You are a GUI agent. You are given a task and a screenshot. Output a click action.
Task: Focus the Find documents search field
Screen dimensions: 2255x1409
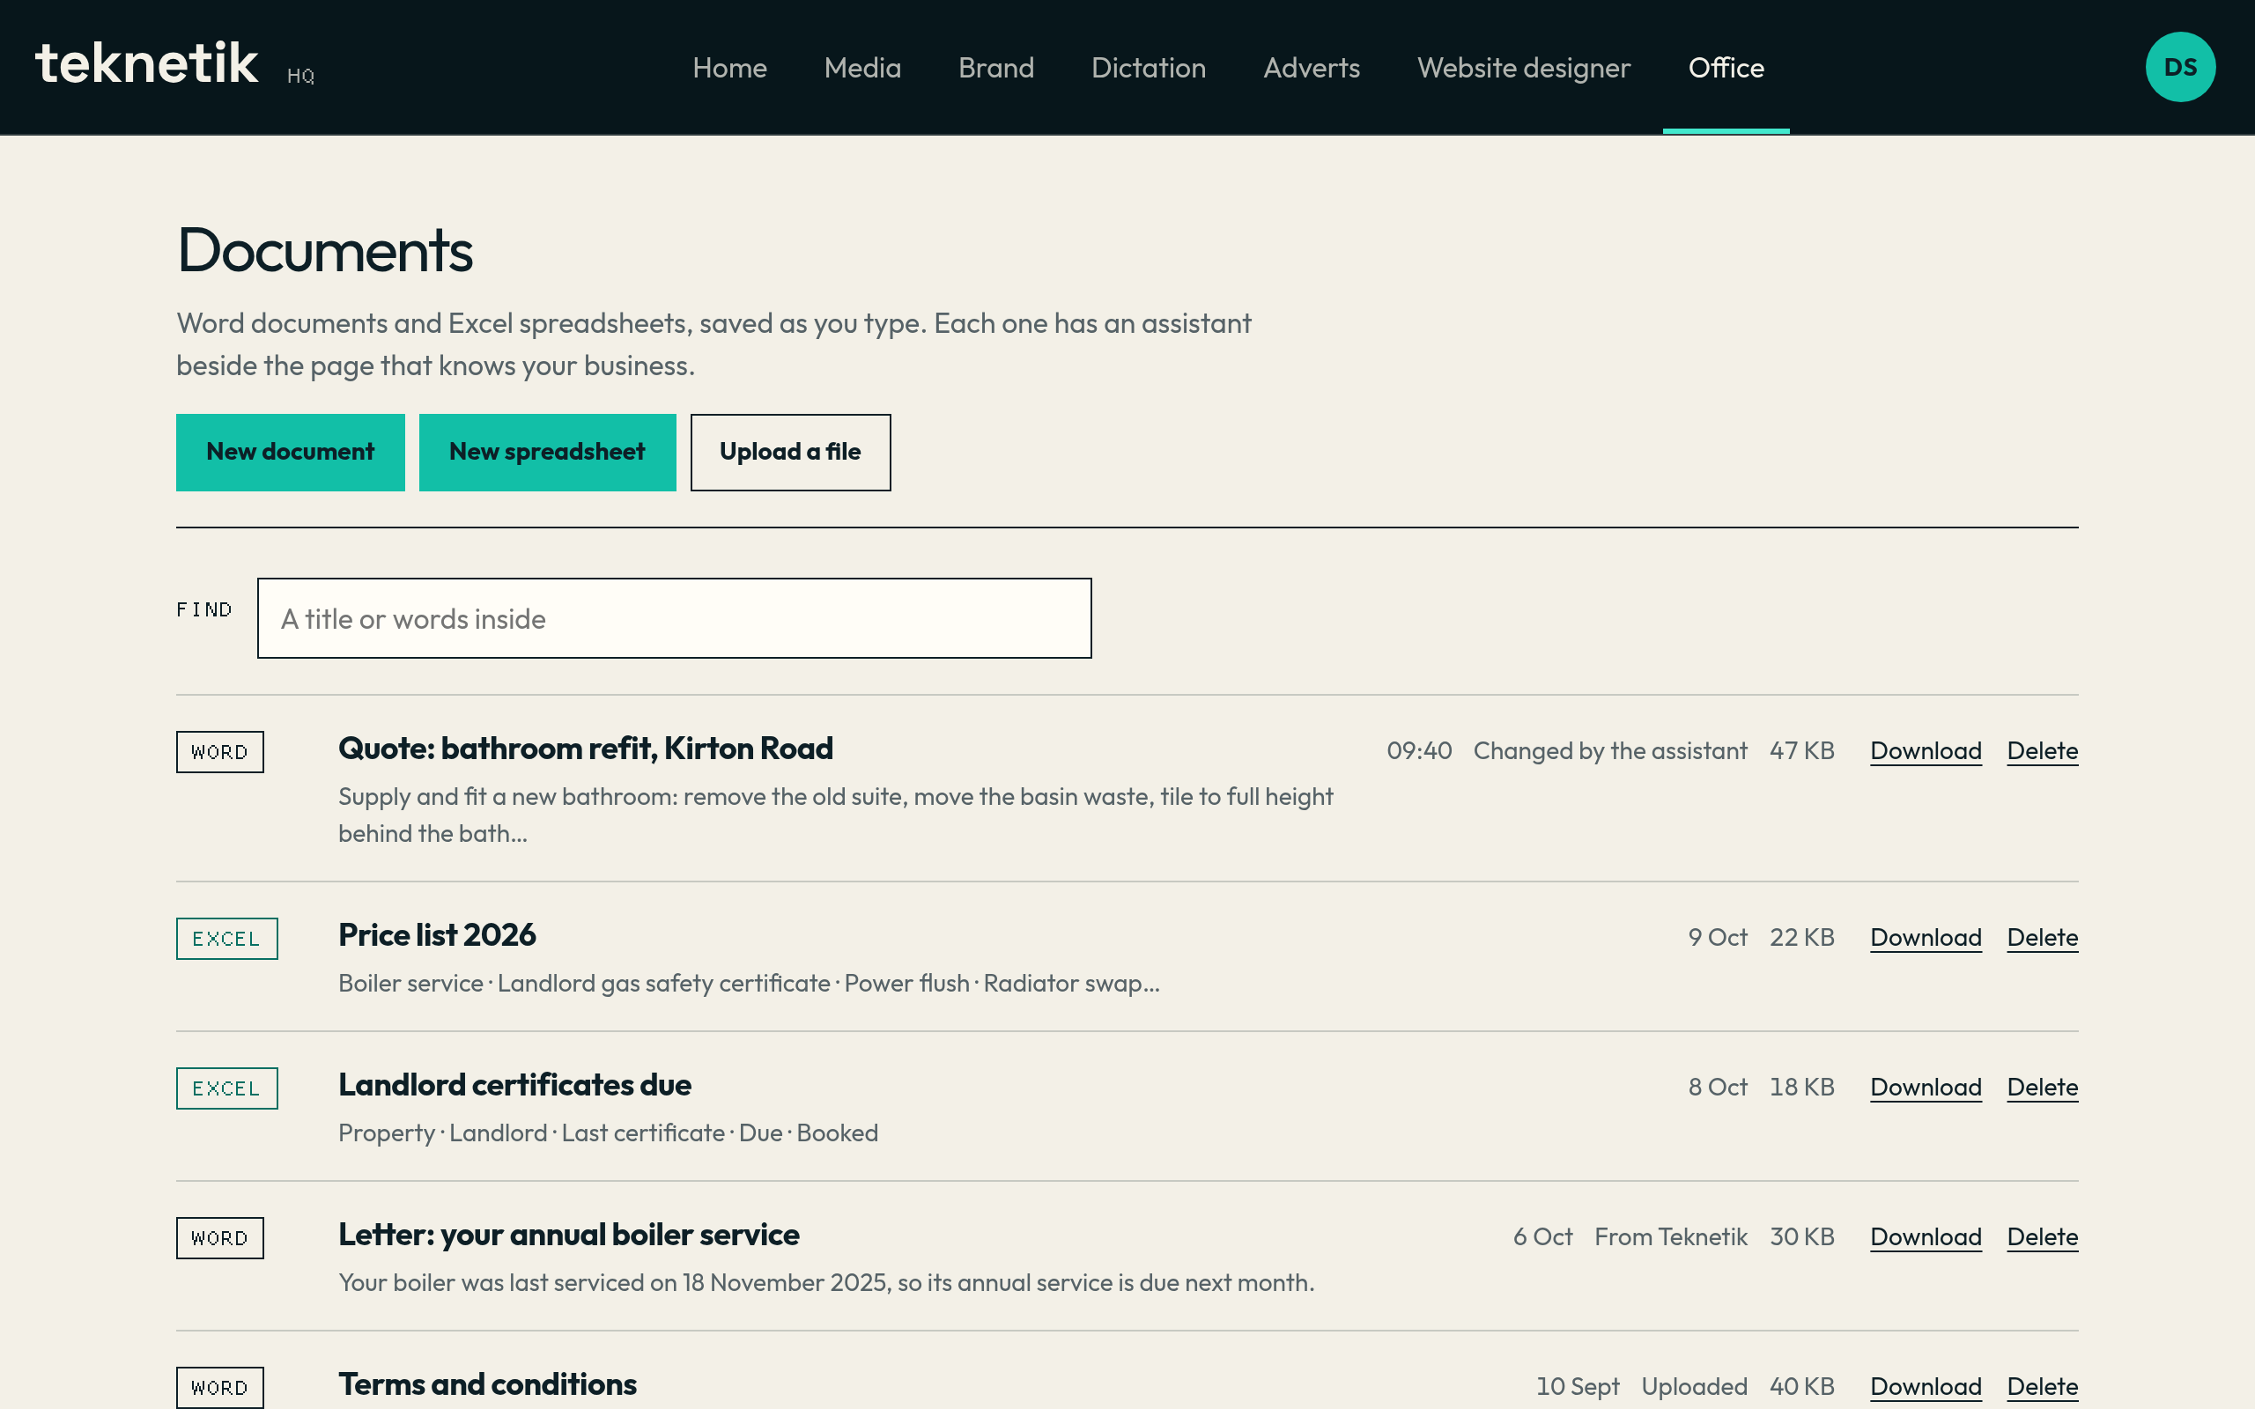[x=674, y=618]
